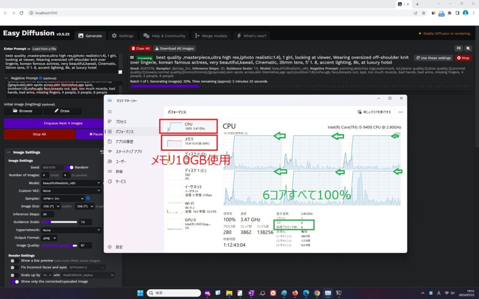Viewport: 479px width, 299px height.
Task: Click the info icon beside the Sampler dropdown
Action: (x=87, y=198)
